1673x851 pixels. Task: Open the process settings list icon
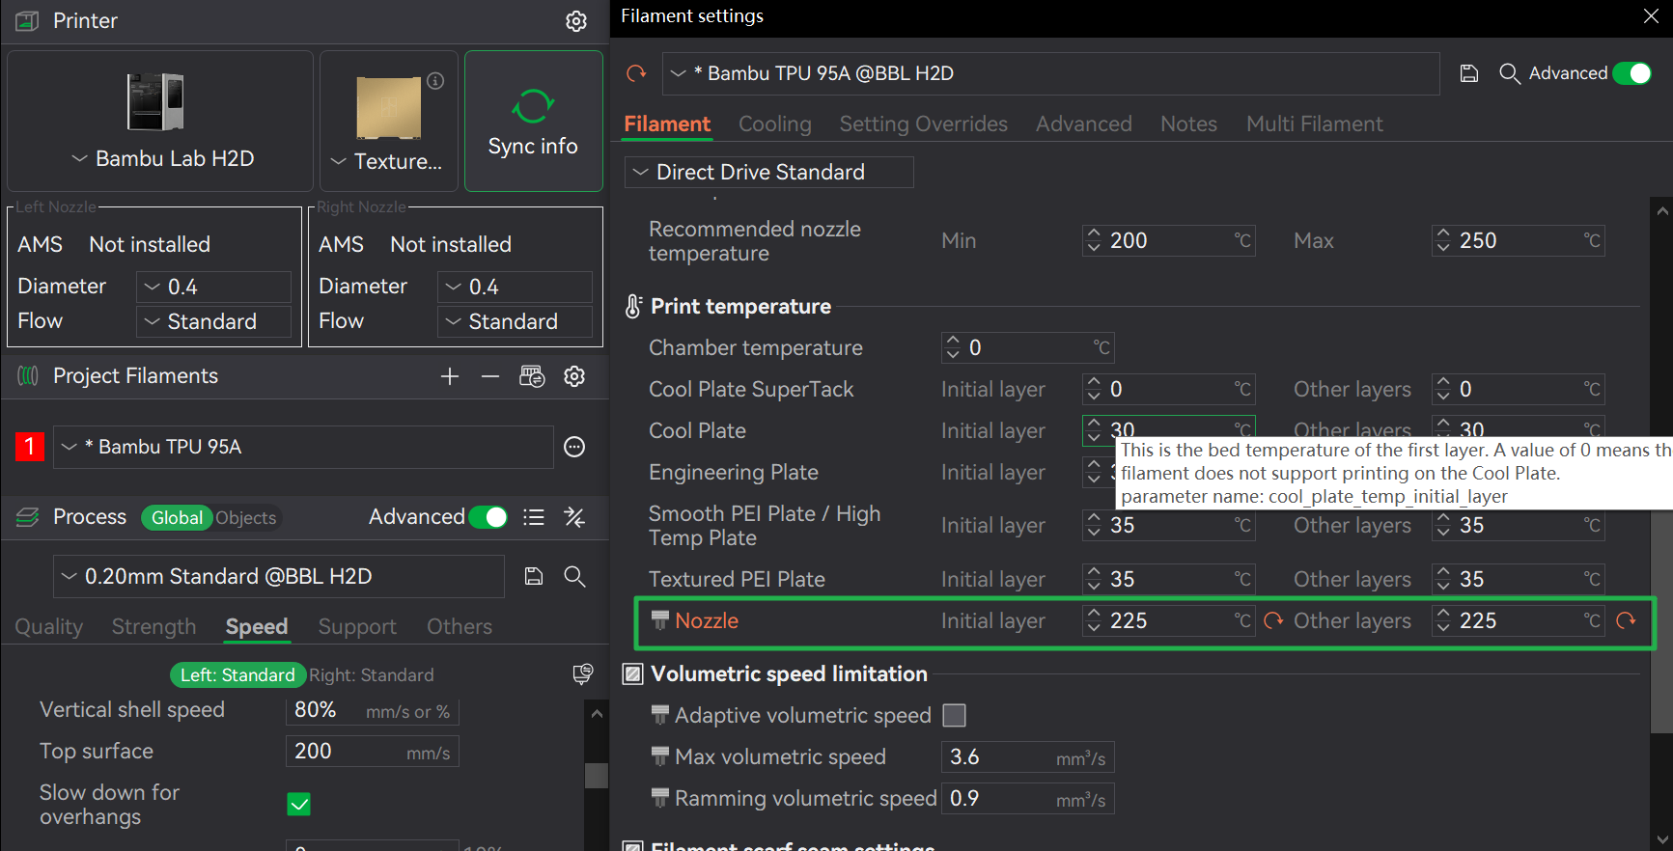[x=534, y=517]
